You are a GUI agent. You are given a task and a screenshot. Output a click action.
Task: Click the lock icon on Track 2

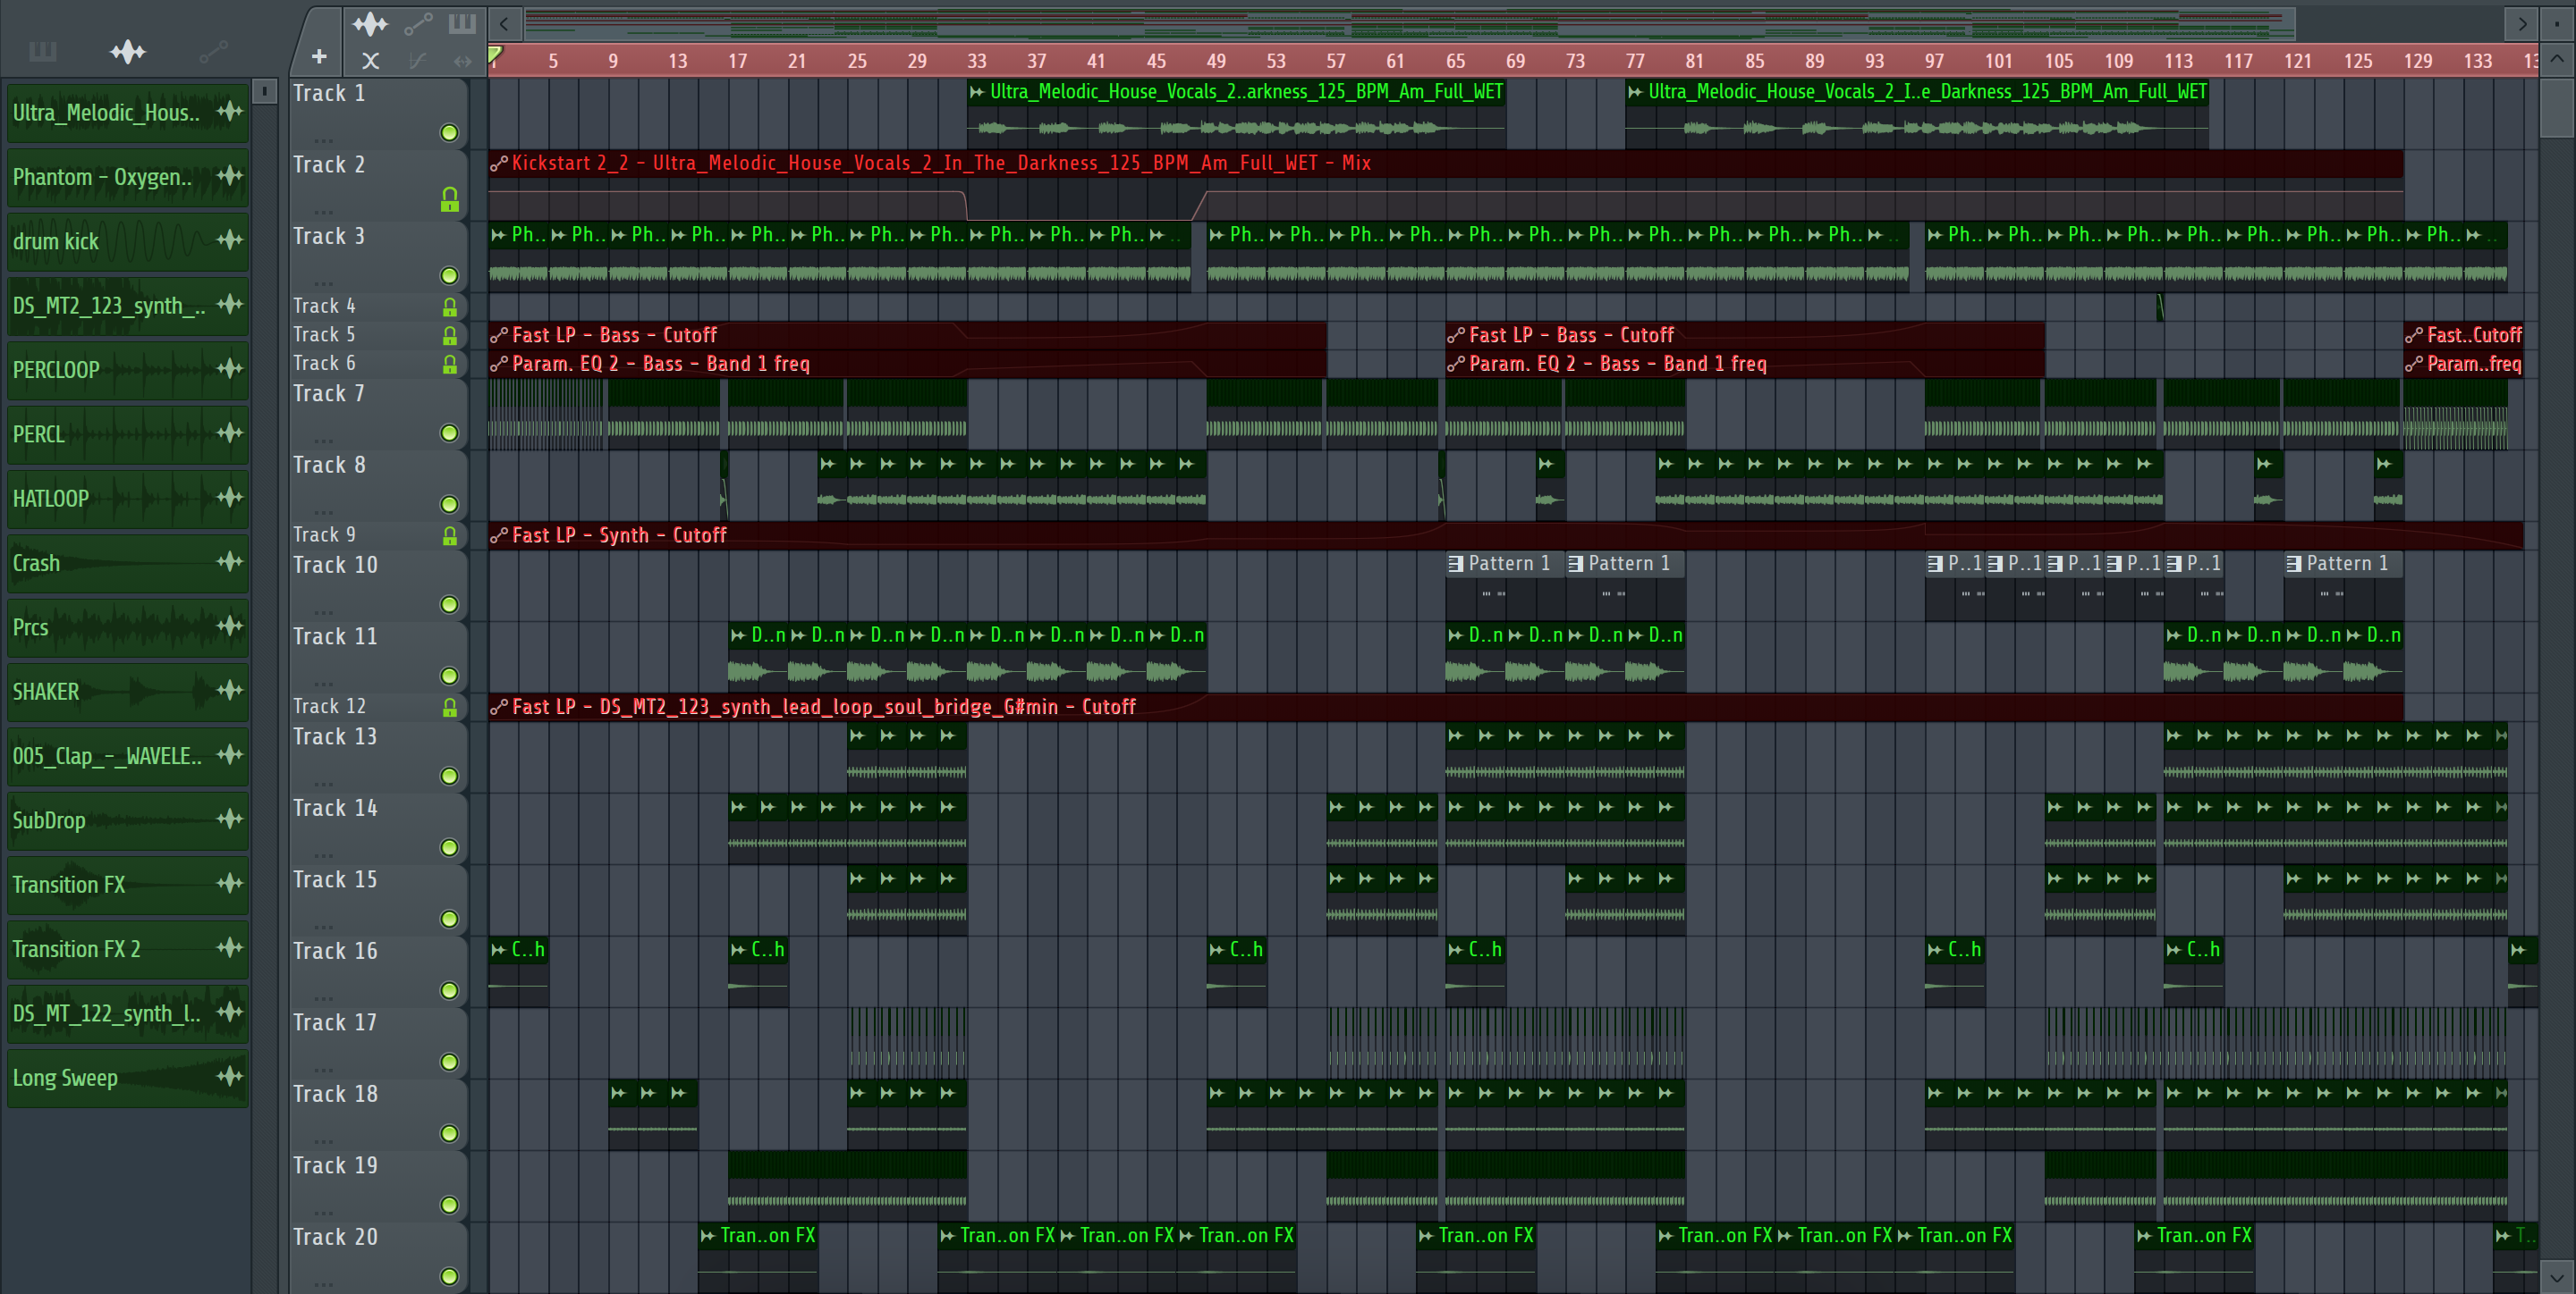(x=450, y=201)
